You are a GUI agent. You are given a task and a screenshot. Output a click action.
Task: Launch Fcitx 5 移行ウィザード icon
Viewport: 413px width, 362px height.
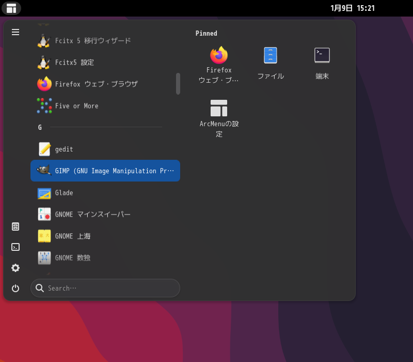pos(44,41)
